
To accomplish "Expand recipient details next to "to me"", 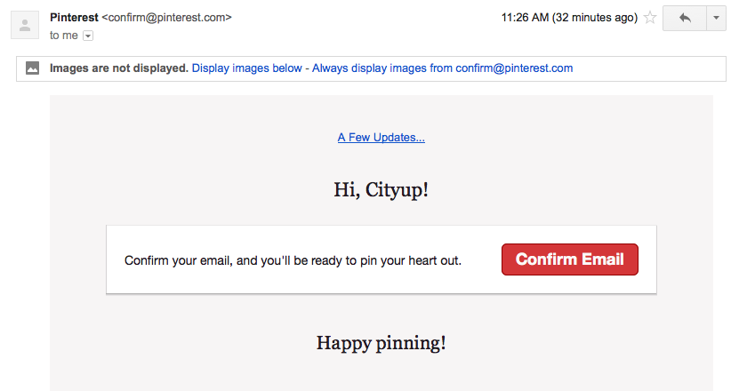I will 88,36.
